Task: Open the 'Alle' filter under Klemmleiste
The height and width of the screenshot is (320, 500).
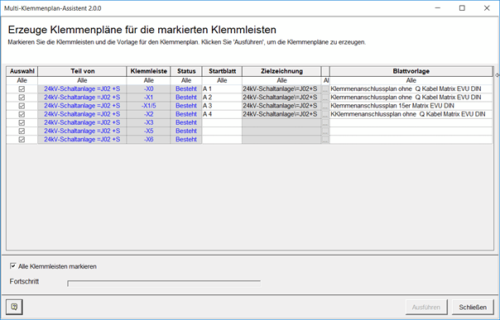Action: pyautogui.click(x=149, y=80)
